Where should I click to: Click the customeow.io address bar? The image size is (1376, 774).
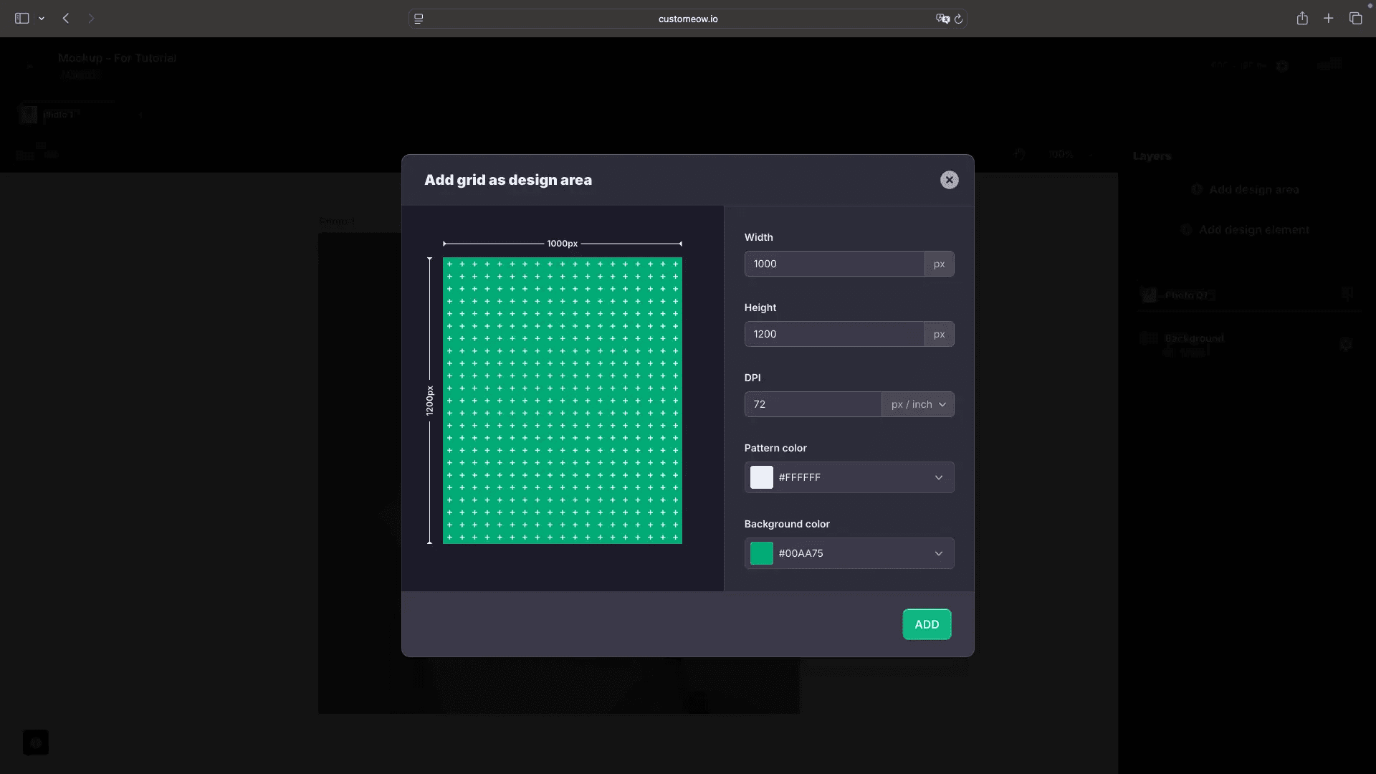click(x=687, y=19)
